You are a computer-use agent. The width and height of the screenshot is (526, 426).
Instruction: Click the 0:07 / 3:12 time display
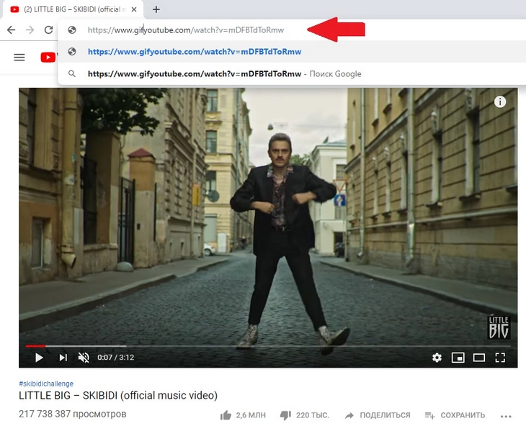[x=116, y=358]
